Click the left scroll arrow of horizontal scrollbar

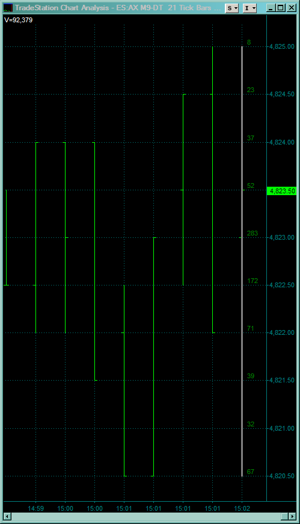pos(7,516)
